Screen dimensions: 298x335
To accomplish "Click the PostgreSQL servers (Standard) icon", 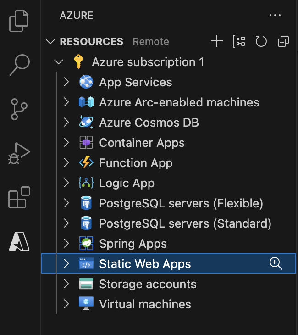I will (86, 223).
